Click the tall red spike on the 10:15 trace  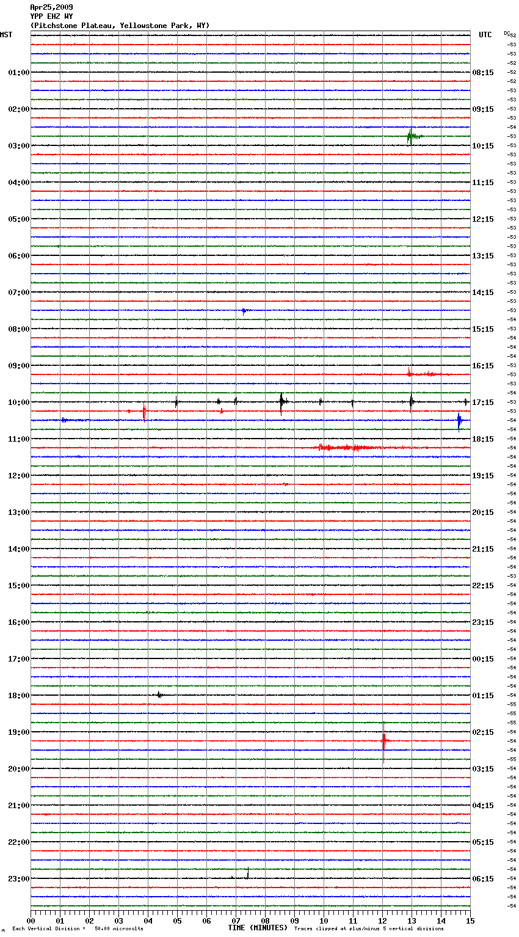point(144,412)
